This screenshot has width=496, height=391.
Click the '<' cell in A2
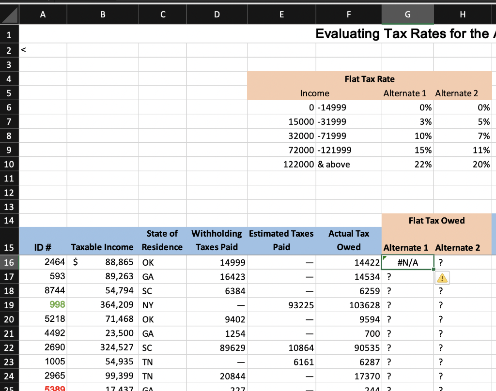click(x=43, y=50)
